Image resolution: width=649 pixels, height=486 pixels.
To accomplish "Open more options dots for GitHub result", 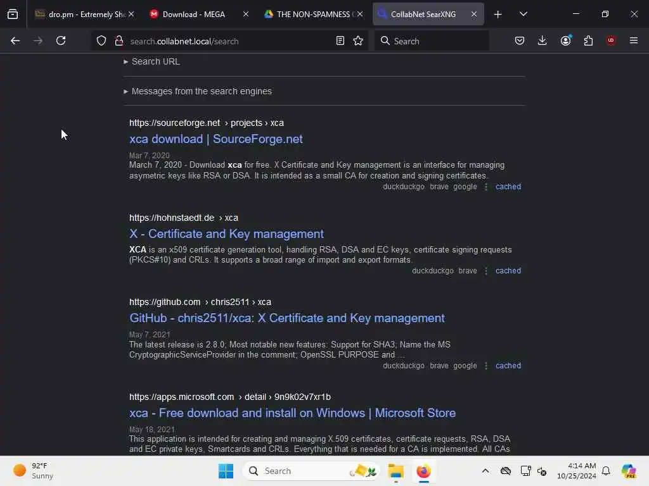I will pyautogui.click(x=486, y=366).
